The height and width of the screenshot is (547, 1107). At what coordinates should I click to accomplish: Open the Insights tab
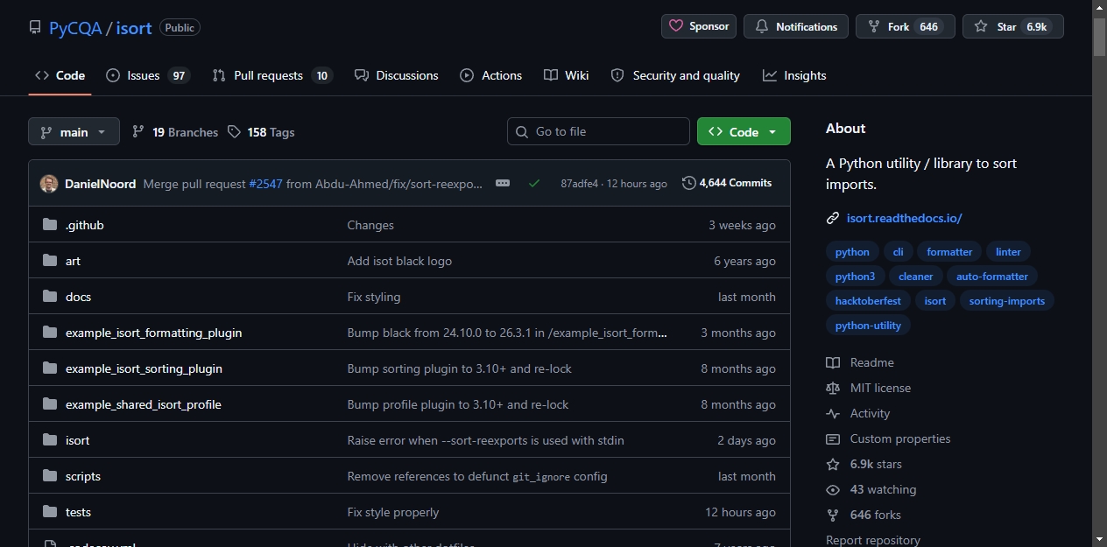794,75
